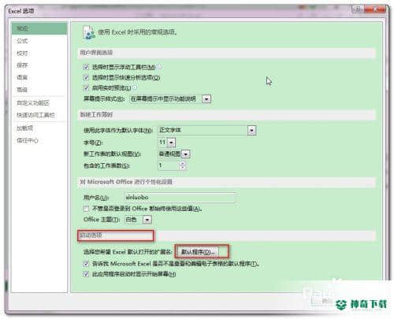Click the 用户名 text field
This screenshot has height=319, width=394.
(180, 198)
